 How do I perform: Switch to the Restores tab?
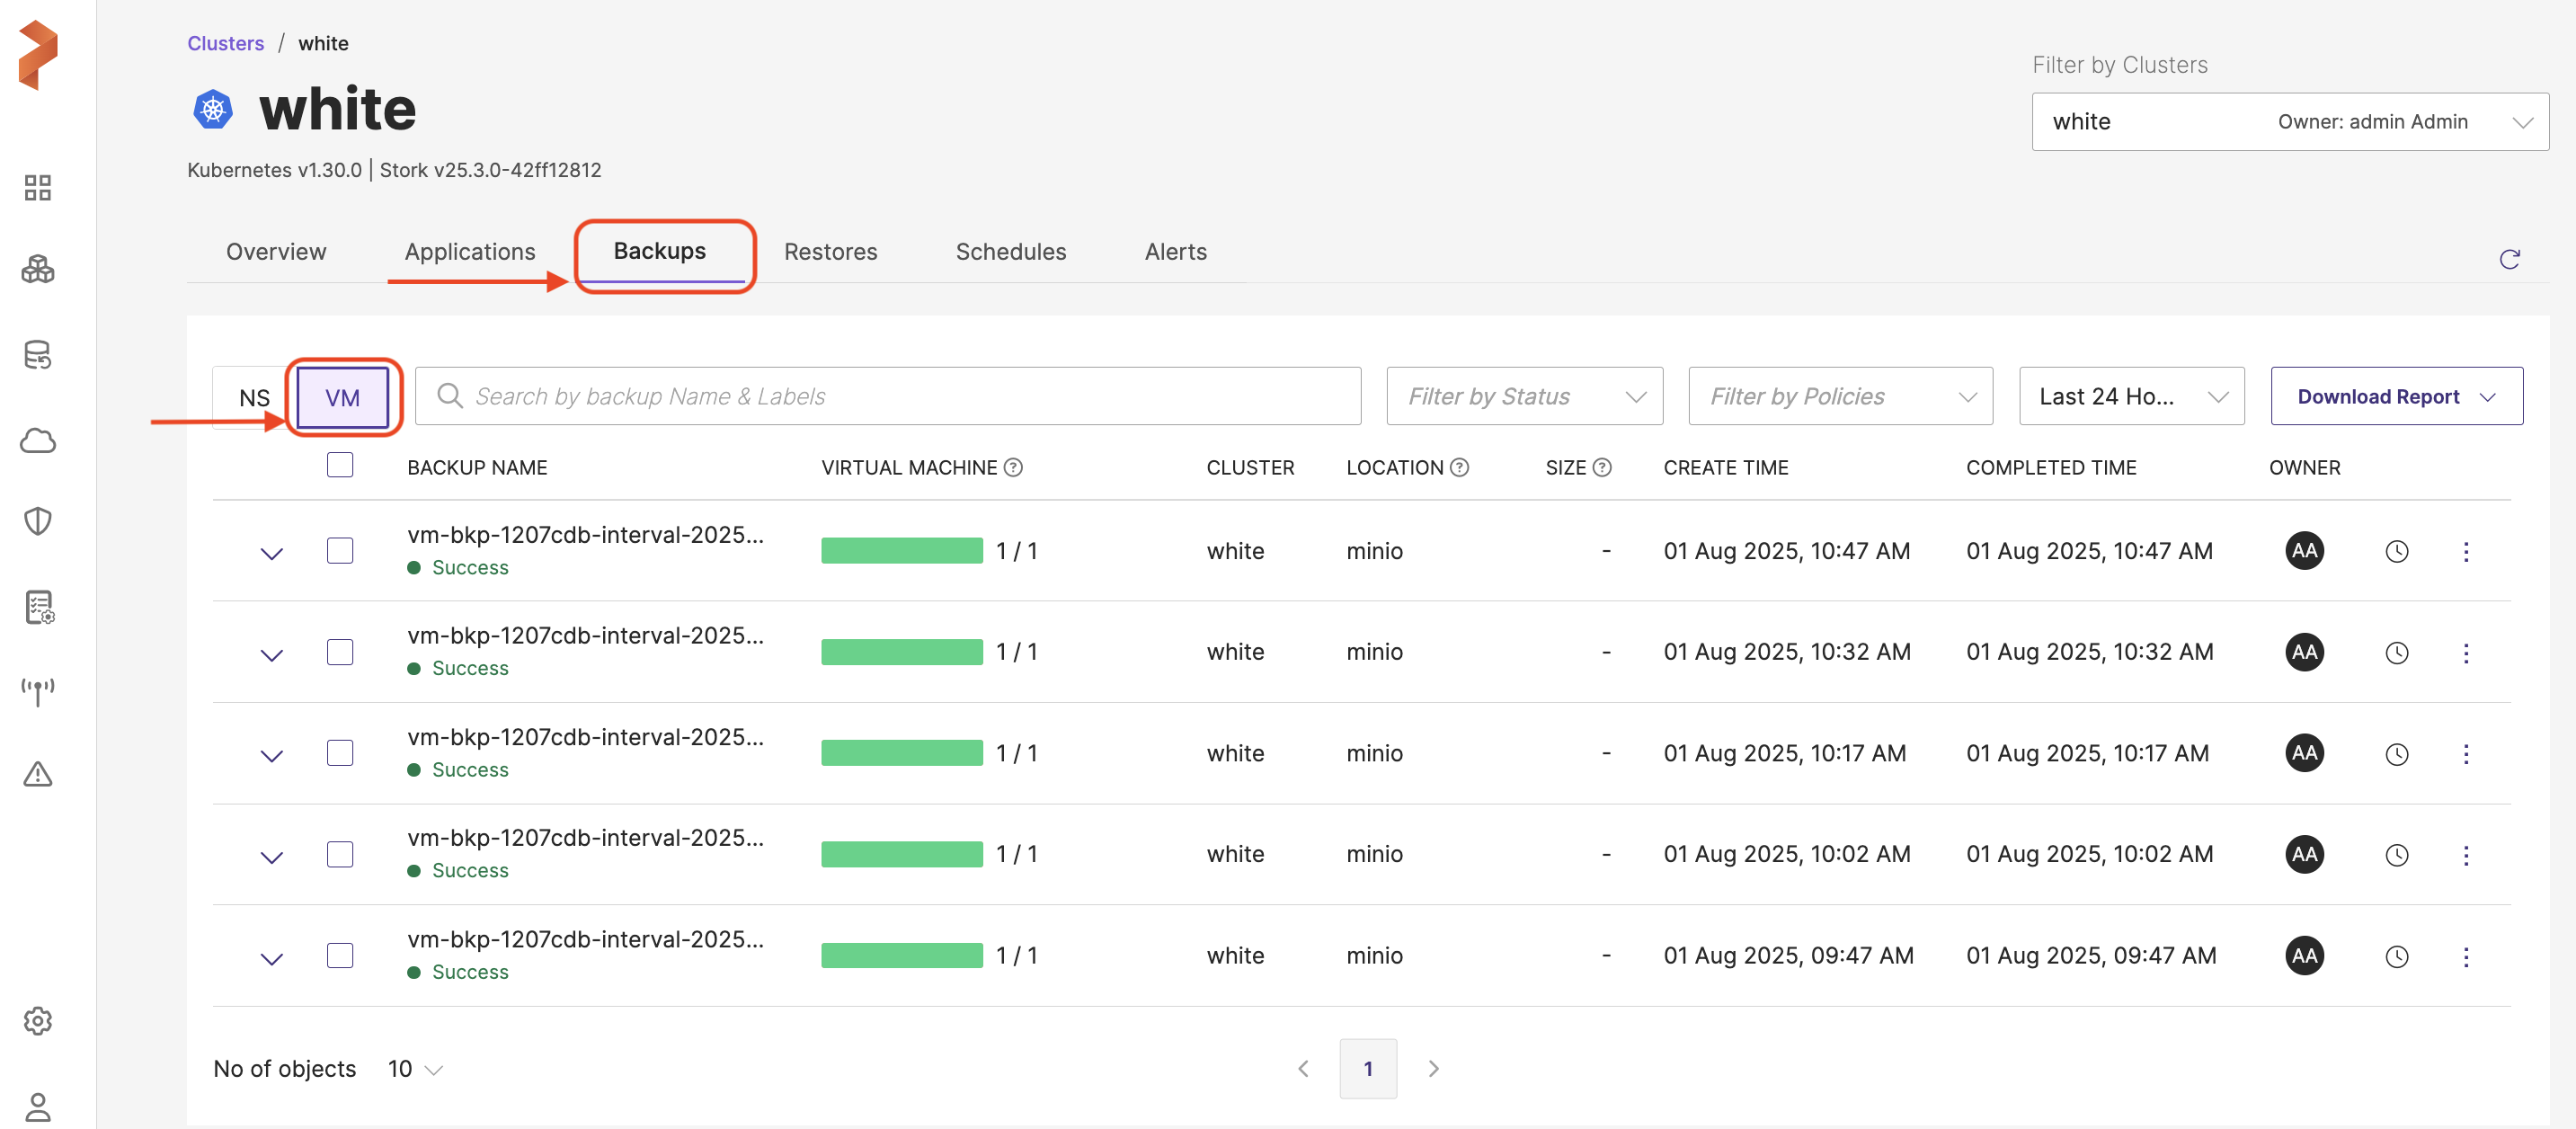(830, 252)
